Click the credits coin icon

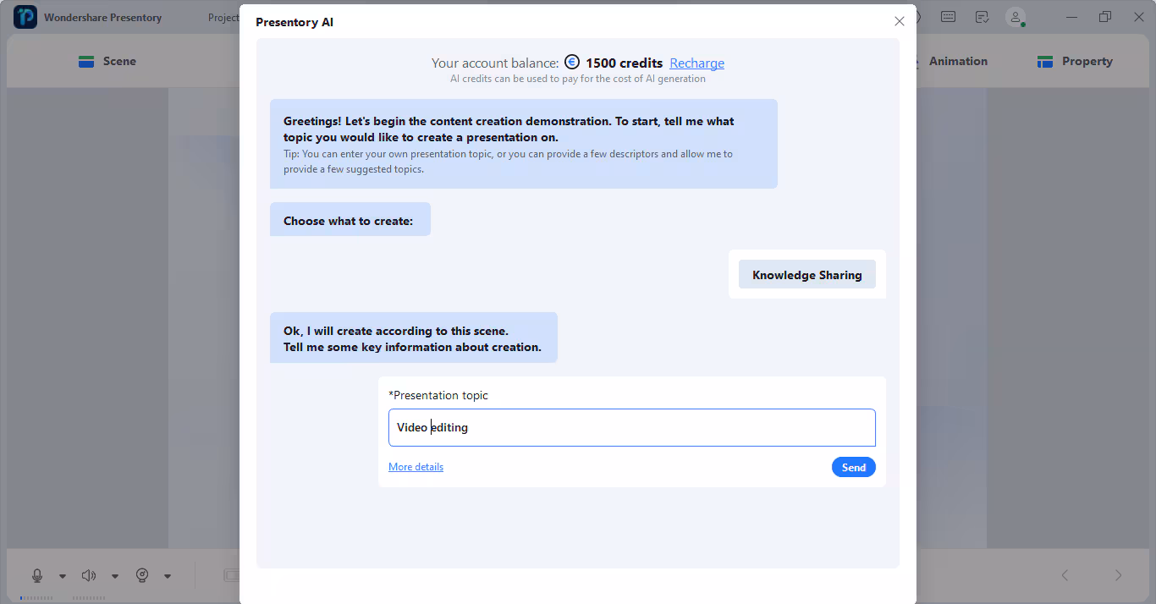tap(572, 62)
